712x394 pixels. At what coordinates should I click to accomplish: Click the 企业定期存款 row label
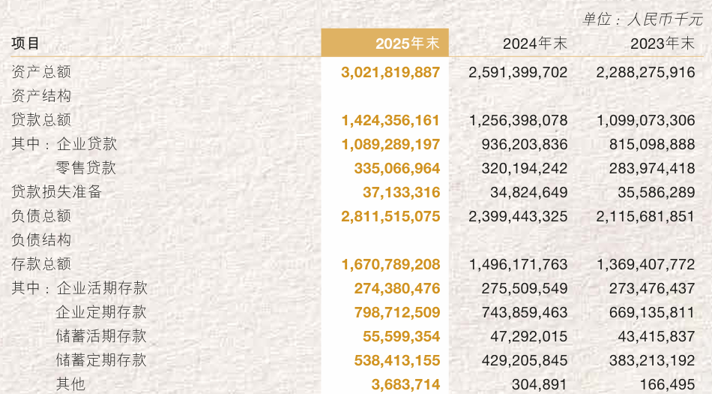(x=101, y=312)
